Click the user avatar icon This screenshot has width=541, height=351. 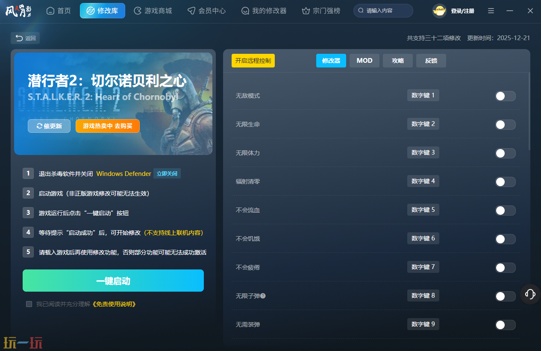pyautogui.click(x=439, y=11)
